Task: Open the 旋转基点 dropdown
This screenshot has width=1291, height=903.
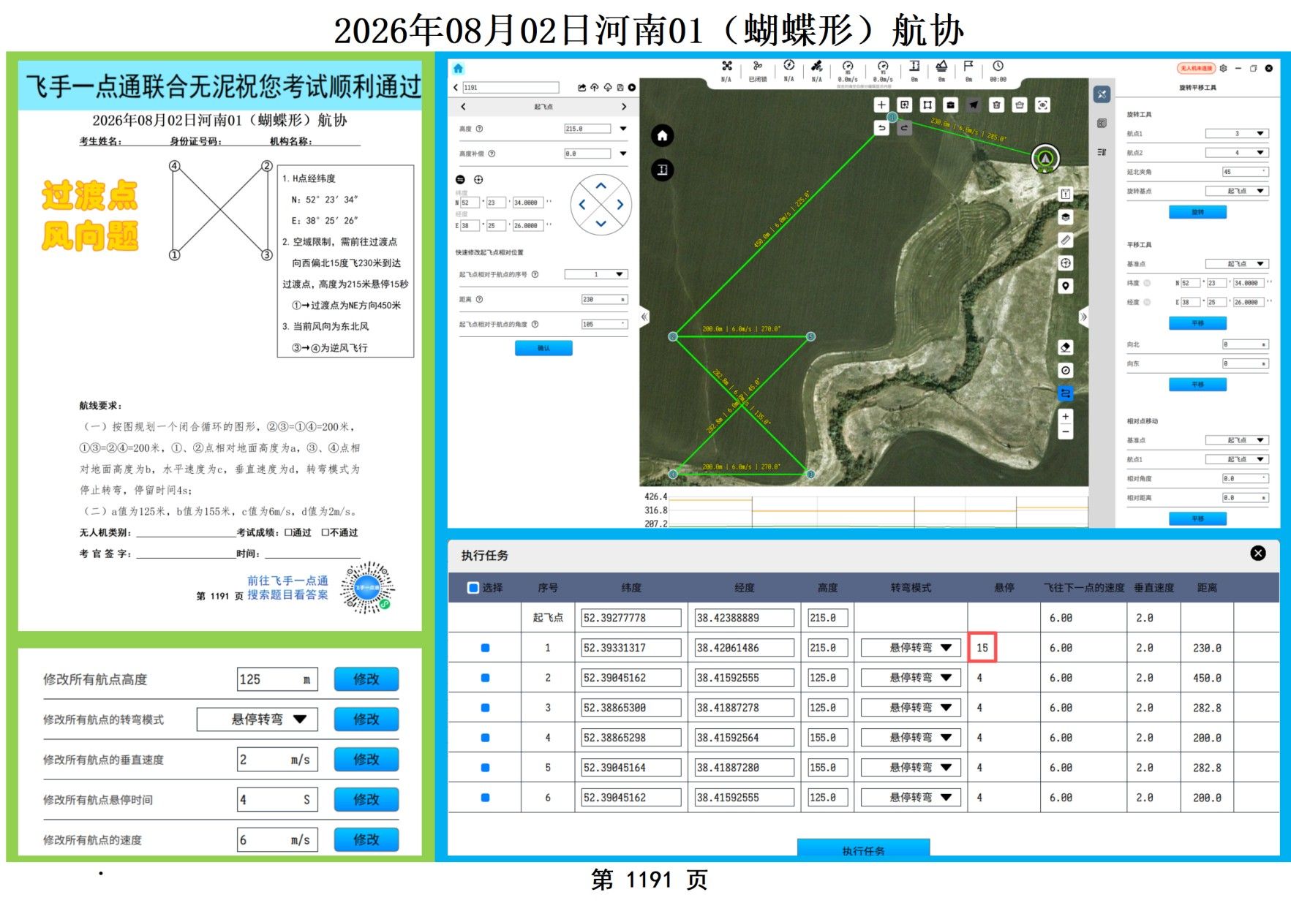Action: pyautogui.click(x=1237, y=191)
